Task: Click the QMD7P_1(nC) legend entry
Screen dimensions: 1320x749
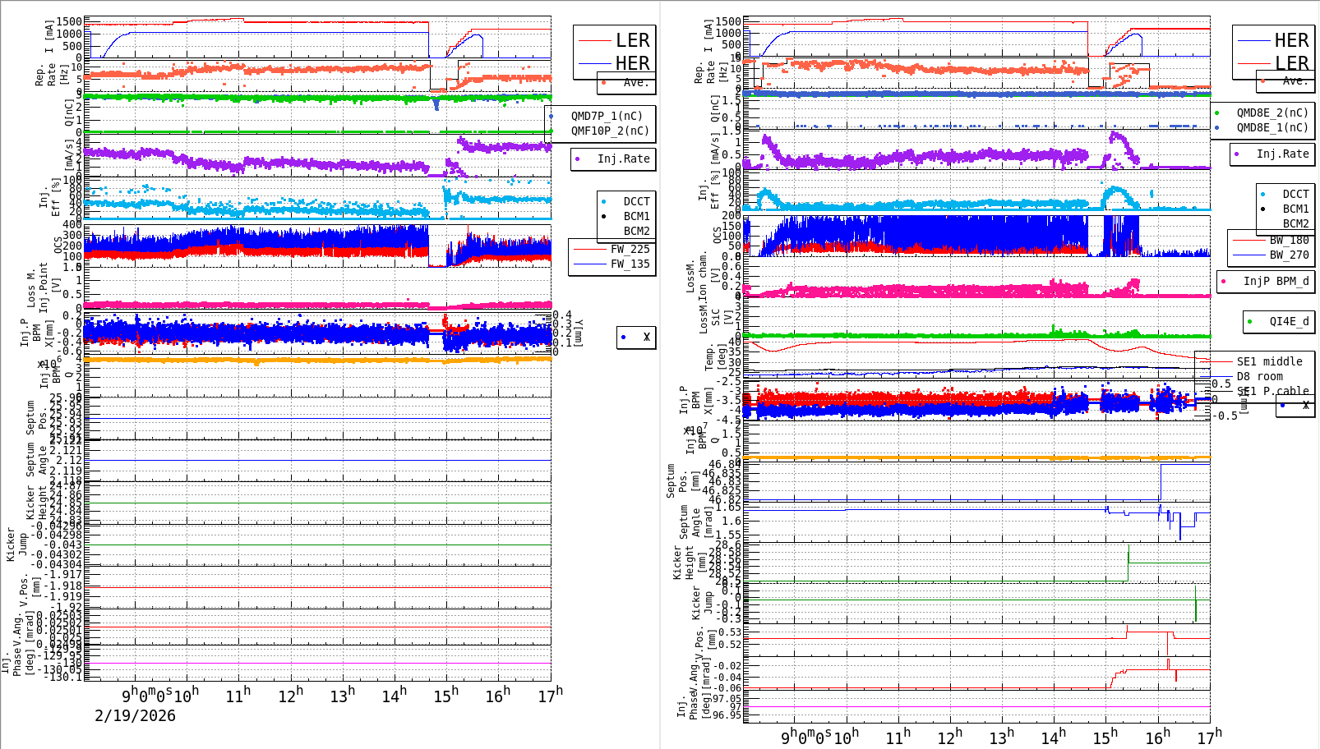Action: pyautogui.click(x=607, y=116)
